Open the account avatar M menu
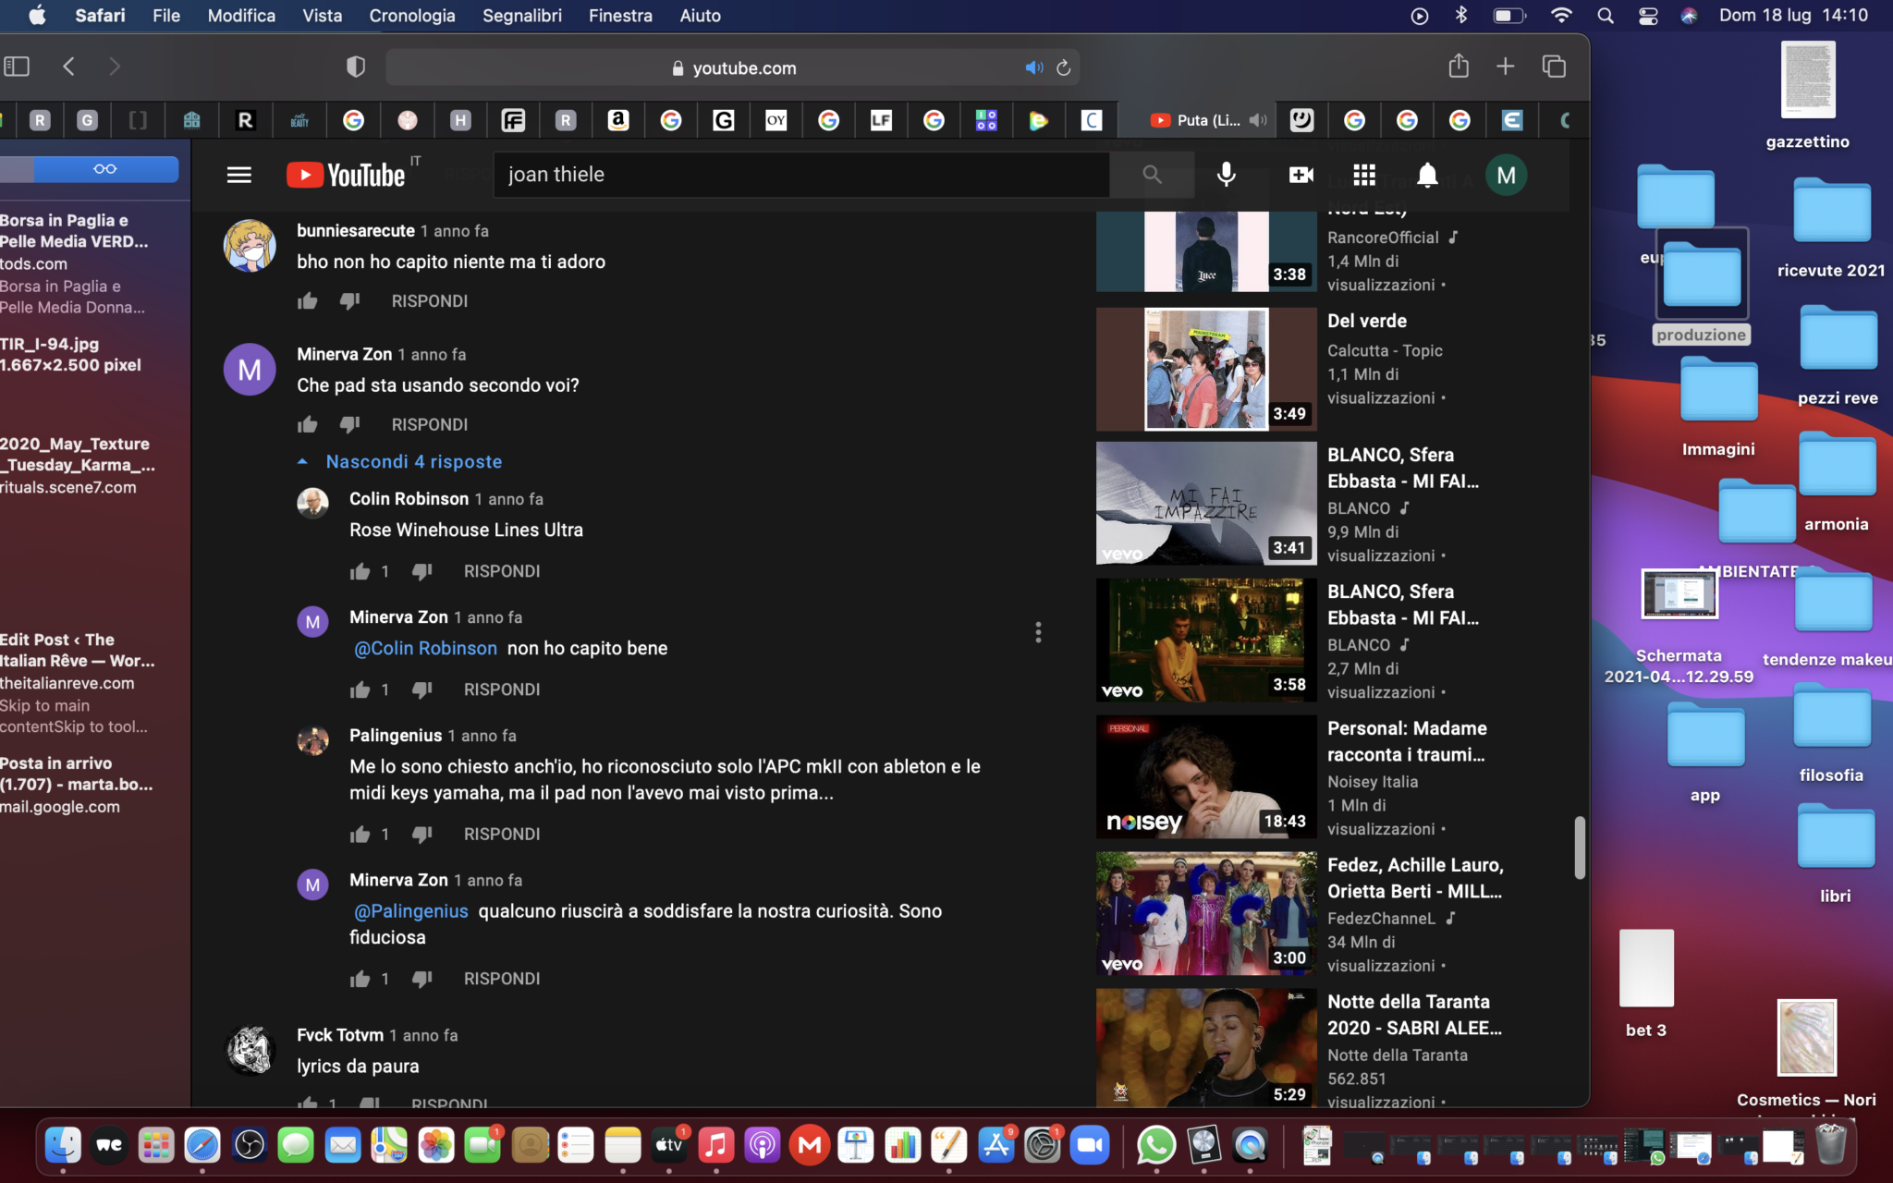 point(1506,175)
